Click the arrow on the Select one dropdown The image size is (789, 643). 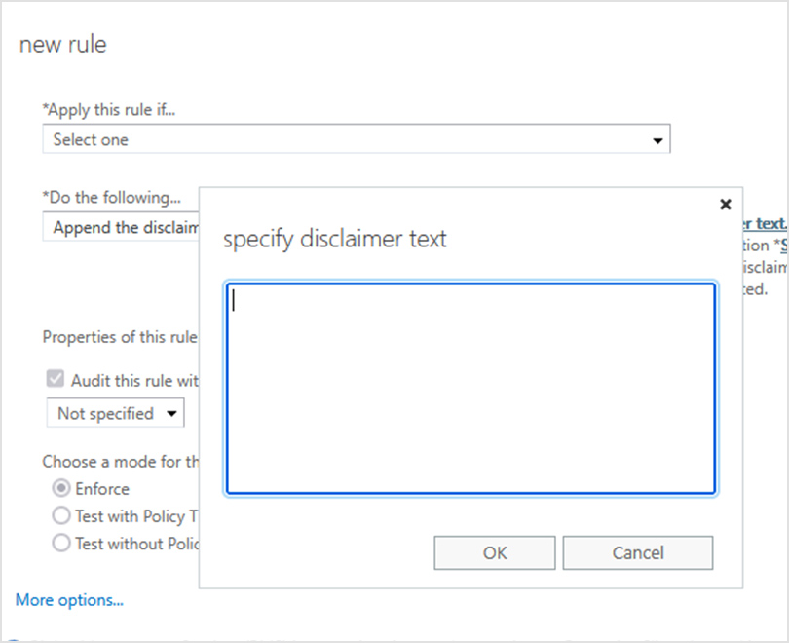(657, 141)
